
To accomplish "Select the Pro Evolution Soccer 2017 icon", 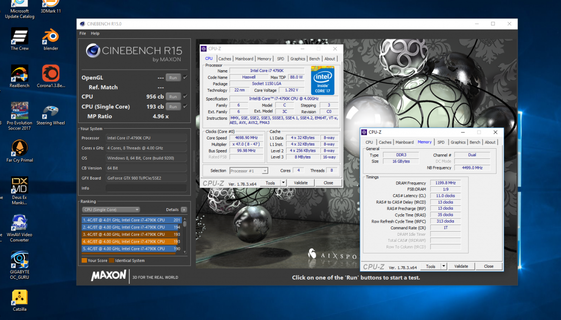I will click(x=20, y=116).
